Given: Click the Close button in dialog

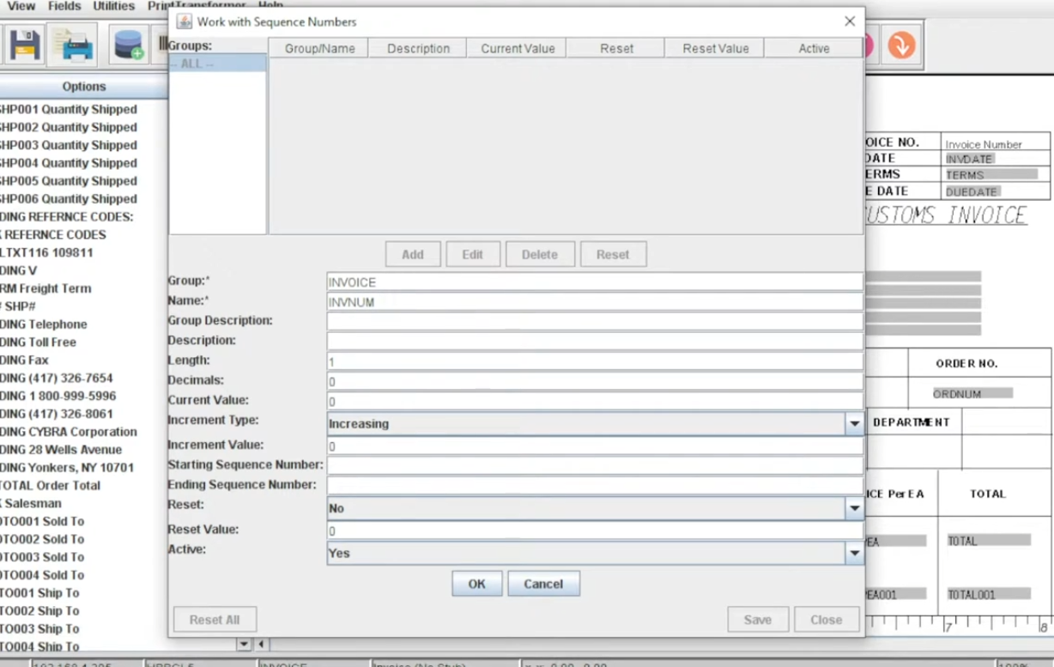Looking at the screenshot, I should point(826,620).
